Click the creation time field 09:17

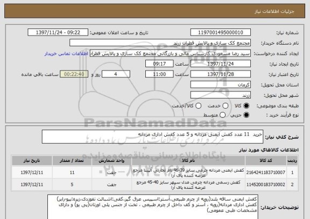159,64
